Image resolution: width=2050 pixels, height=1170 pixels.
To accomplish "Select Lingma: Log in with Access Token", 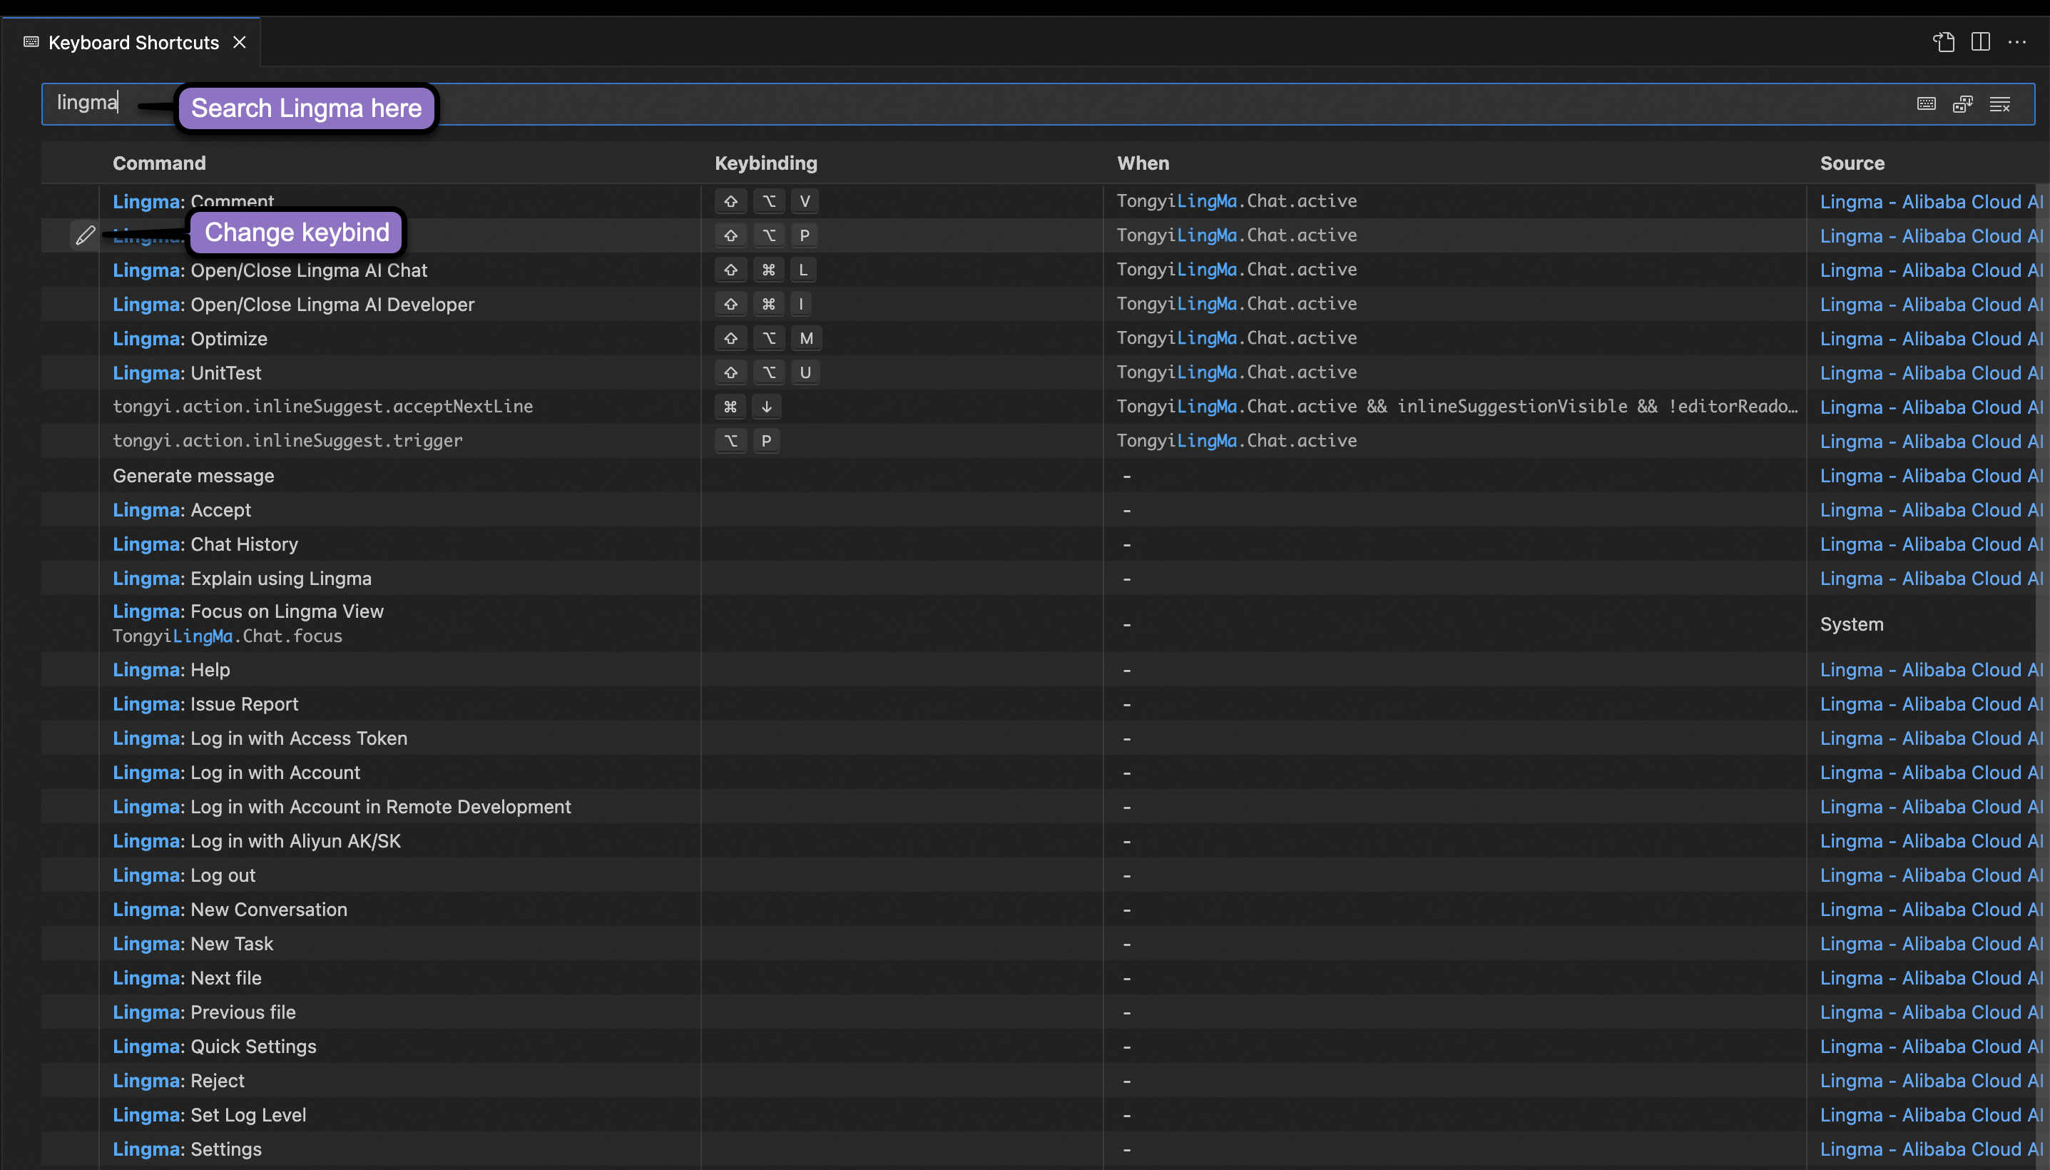I will pyautogui.click(x=1038, y=738).
